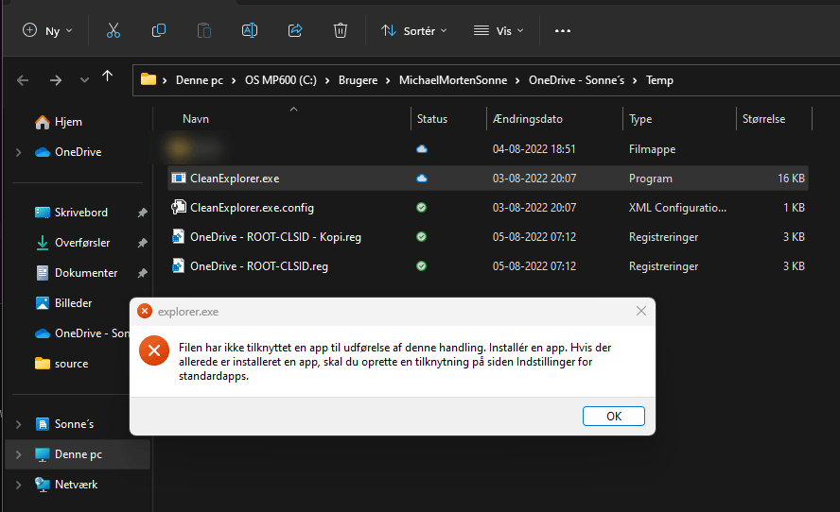
Task: Select the CleanExplorer.exe file
Action: [487, 179]
